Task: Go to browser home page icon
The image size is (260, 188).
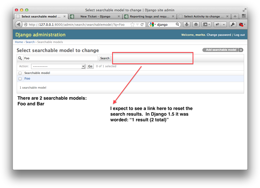Action: click(196, 24)
